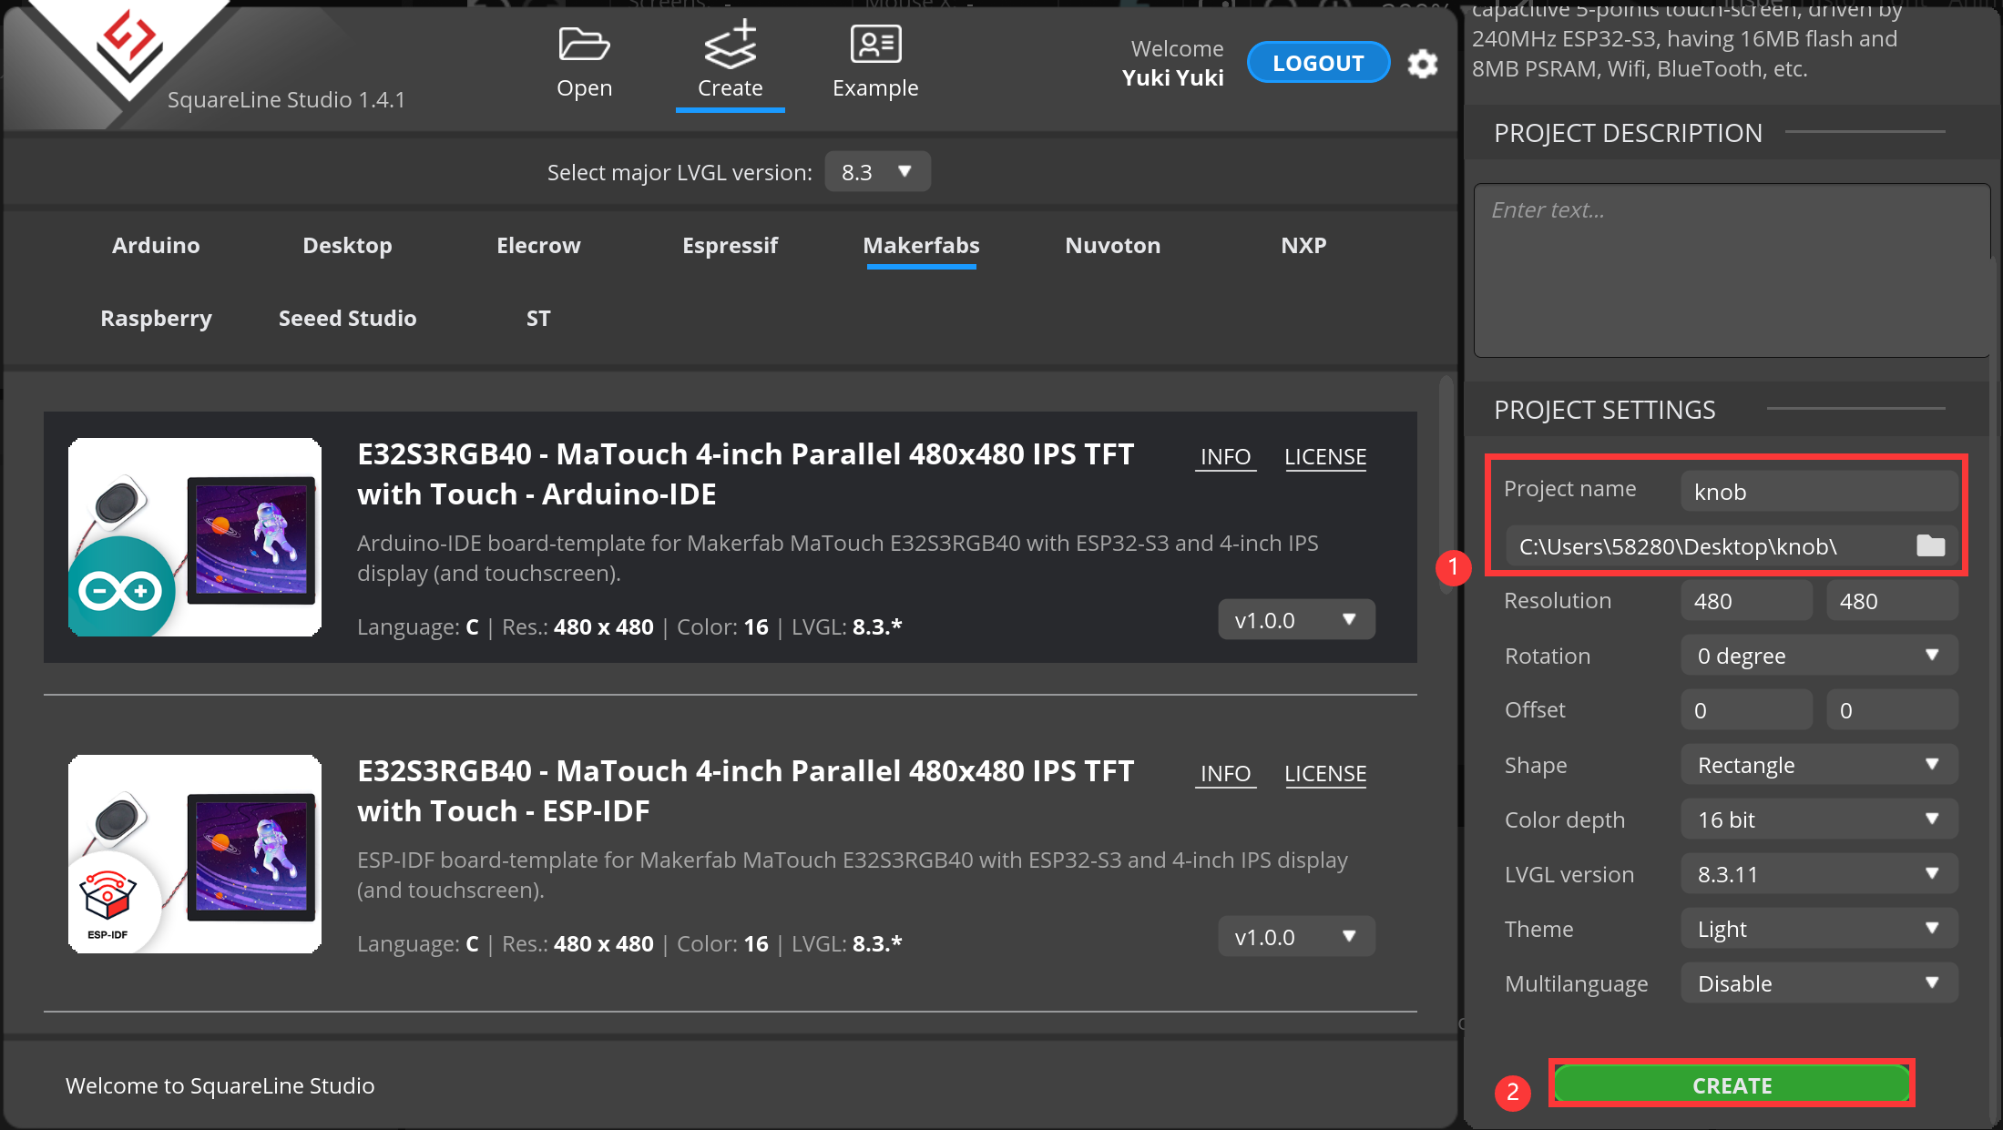Click the Arduino-IDE template title text
The image size is (2003, 1130).
pos(745,473)
